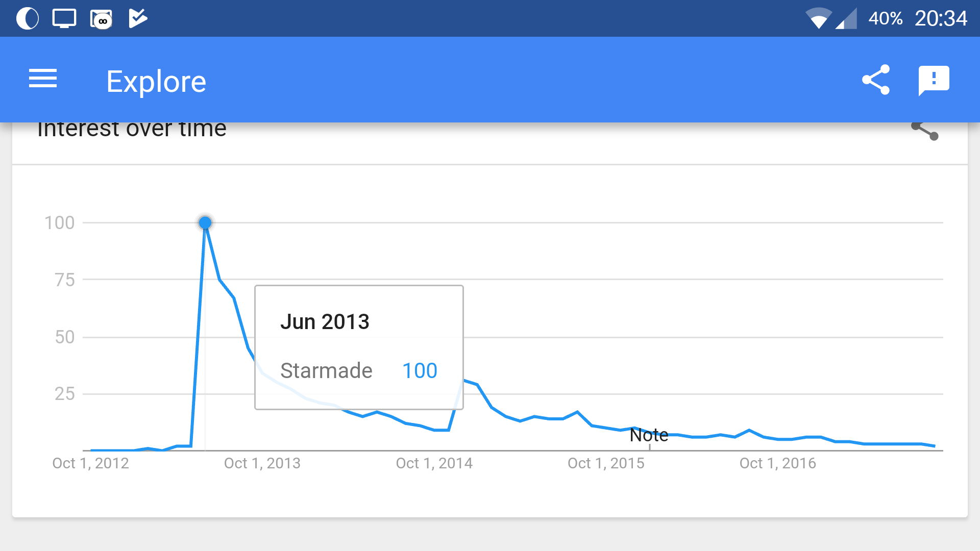The height and width of the screenshot is (551, 980).
Task: Tap the Jun 2013 tooltip box
Action: [359, 347]
